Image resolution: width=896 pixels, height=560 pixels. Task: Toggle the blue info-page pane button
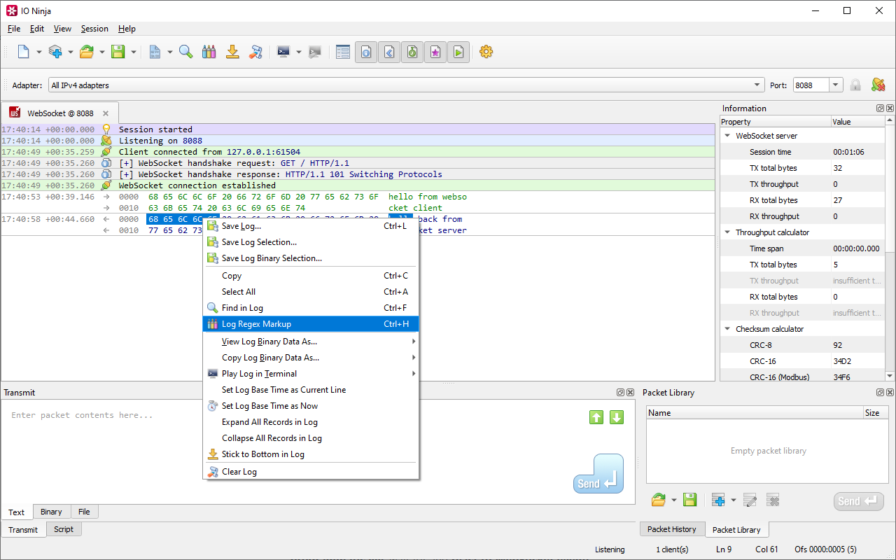(366, 52)
